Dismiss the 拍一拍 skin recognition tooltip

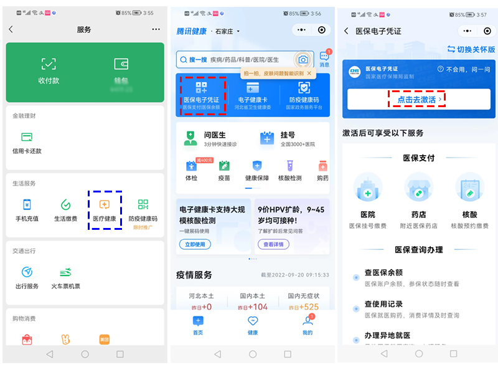(x=309, y=74)
